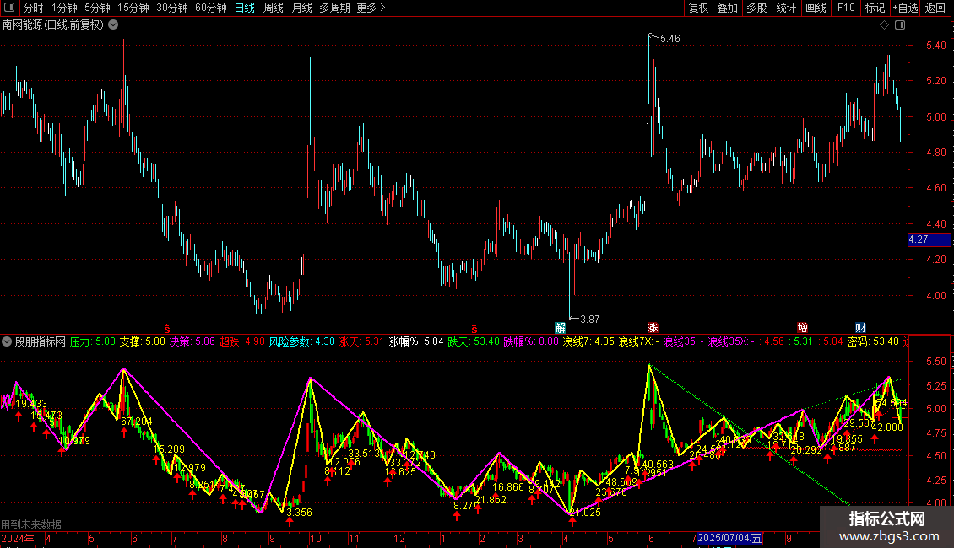Switch to 5分钟 period
This screenshot has height=548, width=954.
97,8
